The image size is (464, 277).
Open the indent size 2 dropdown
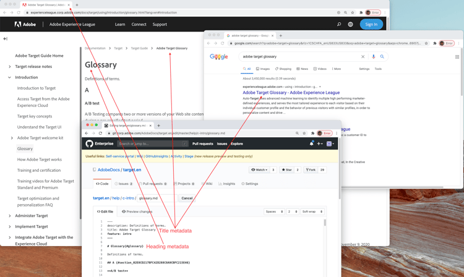pos(293,211)
